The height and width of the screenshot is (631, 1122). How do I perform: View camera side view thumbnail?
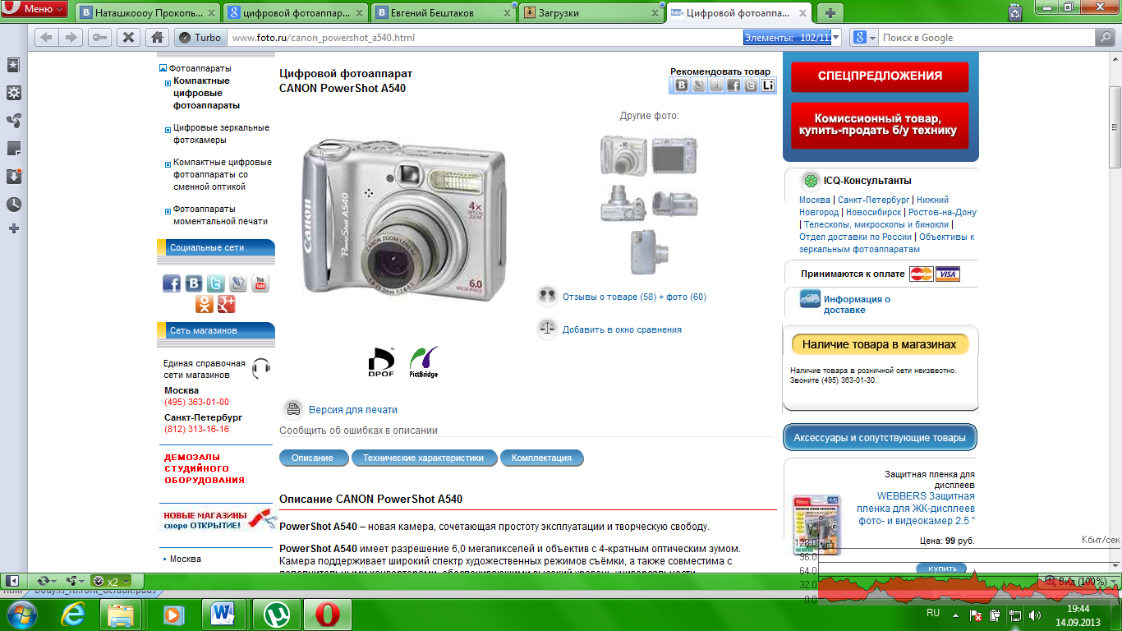point(649,251)
